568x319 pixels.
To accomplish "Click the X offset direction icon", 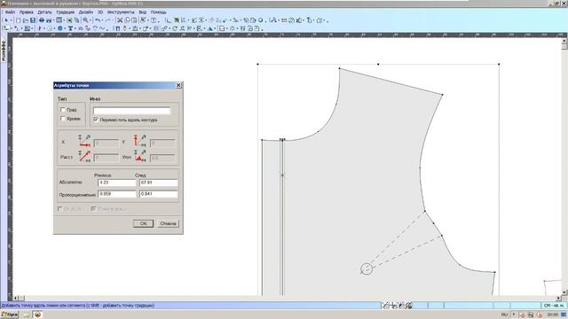I will click(x=84, y=141).
